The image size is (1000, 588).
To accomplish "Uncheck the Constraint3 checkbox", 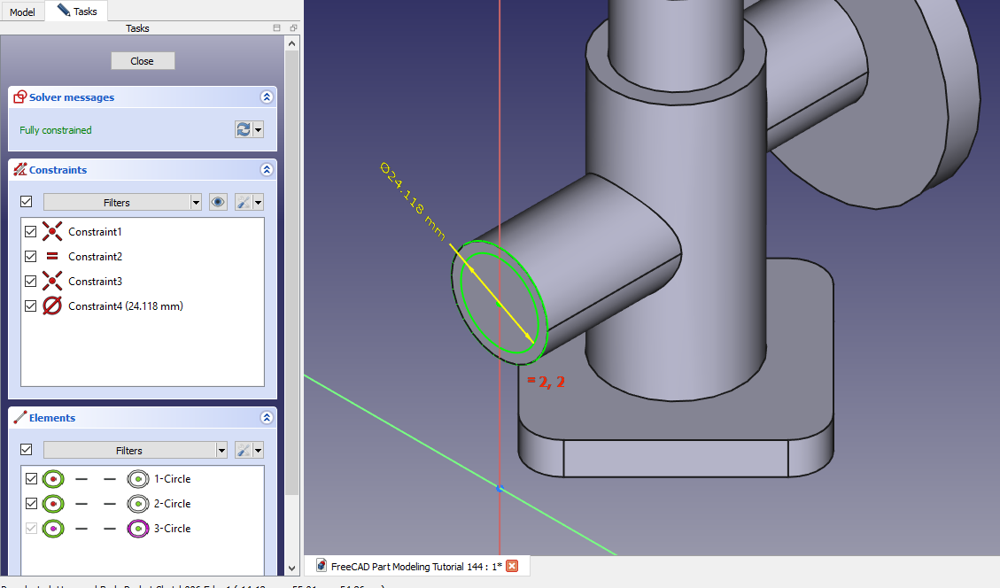I will tap(31, 282).
